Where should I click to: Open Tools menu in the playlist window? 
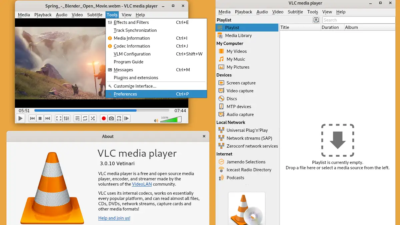coord(312,12)
